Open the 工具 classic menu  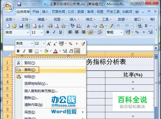[x=107, y=20]
